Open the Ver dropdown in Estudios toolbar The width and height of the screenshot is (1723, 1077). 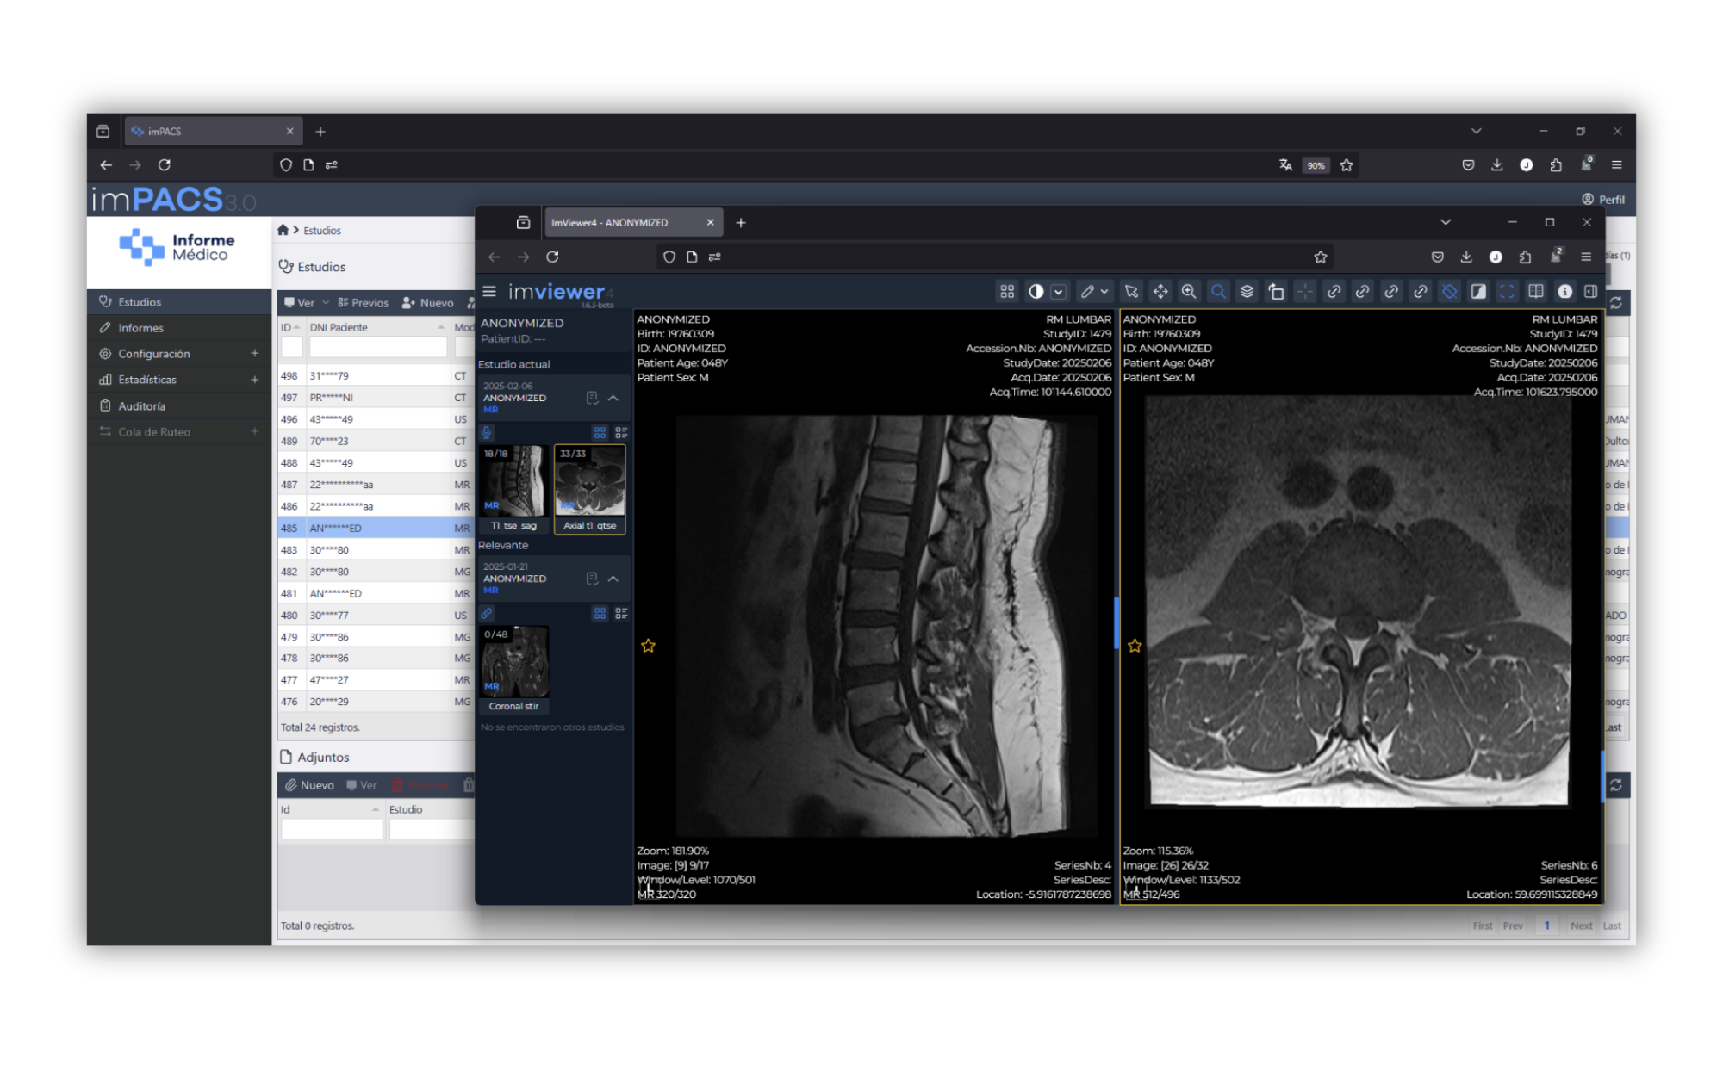click(307, 303)
